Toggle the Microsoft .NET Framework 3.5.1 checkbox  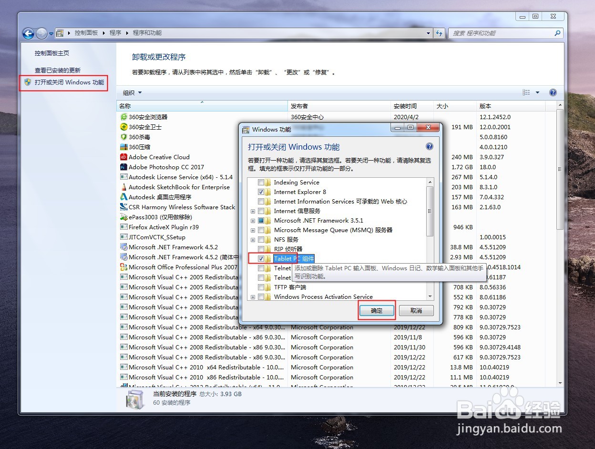pos(261,220)
